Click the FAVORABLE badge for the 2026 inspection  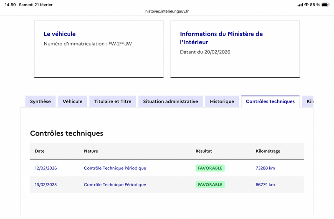point(210,168)
